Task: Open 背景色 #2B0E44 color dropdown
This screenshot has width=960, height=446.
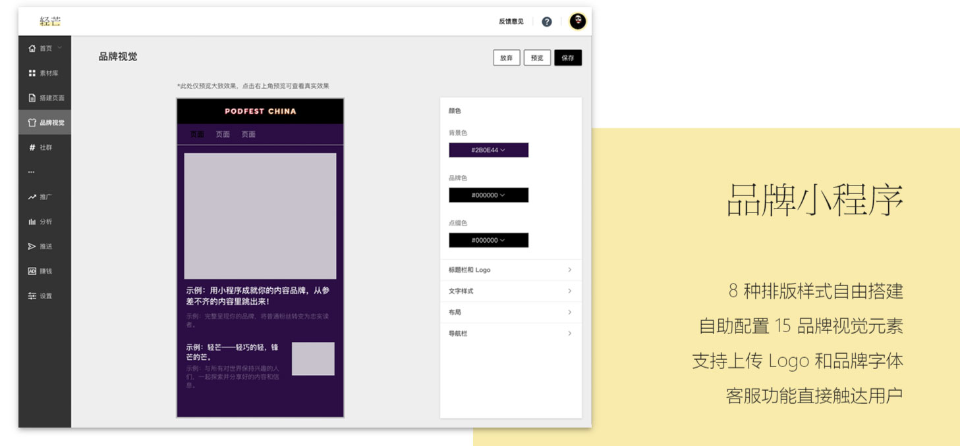Action: [488, 150]
